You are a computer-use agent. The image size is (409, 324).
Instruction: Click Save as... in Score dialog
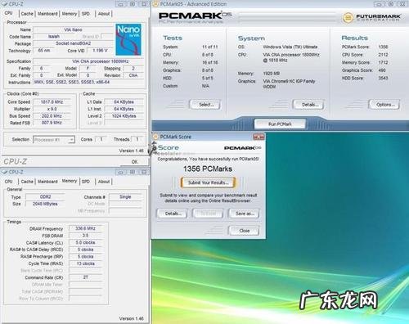coord(244,214)
